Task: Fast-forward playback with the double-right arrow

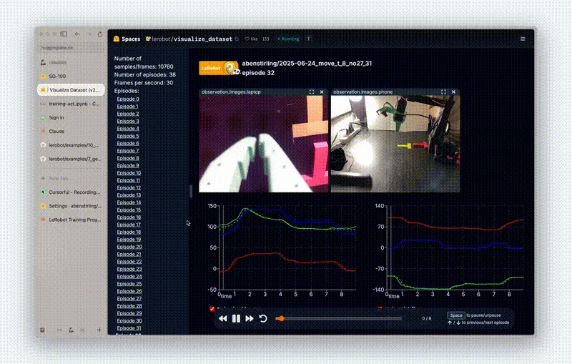Action: click(x=250, y=319)
